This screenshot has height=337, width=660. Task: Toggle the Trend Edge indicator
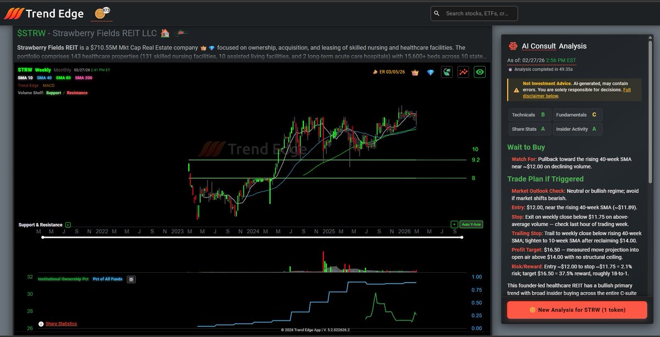point(28,86)
